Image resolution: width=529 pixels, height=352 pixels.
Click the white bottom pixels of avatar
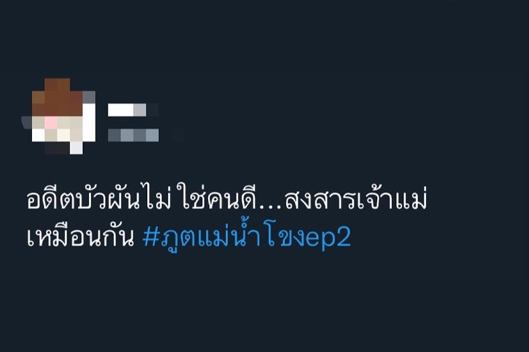click(x=64, y=135)
